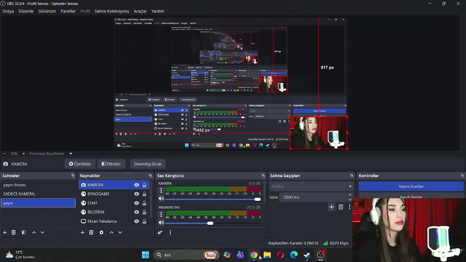Hide the CHAT source

tap(137, 203)
